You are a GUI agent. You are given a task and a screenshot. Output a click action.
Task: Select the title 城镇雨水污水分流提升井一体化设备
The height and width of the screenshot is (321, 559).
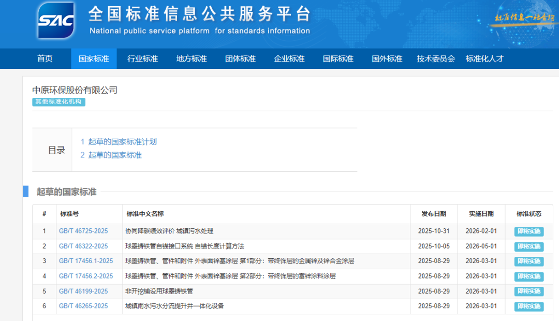pos(175,306)
